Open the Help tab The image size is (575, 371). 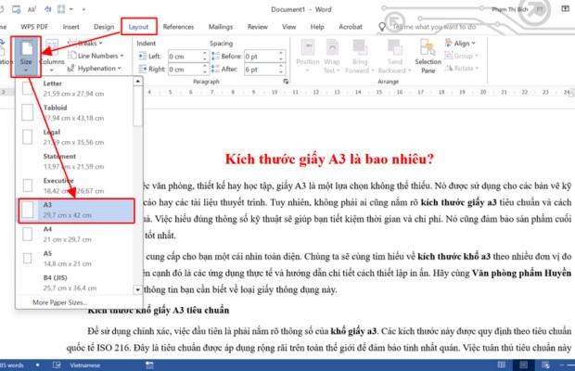point(317,27)
